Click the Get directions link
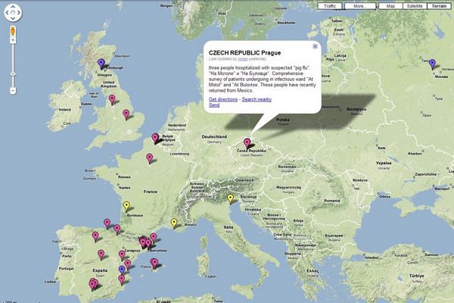Image resolution: width=454 pixels, height=303 pixels. coord(222,99)
